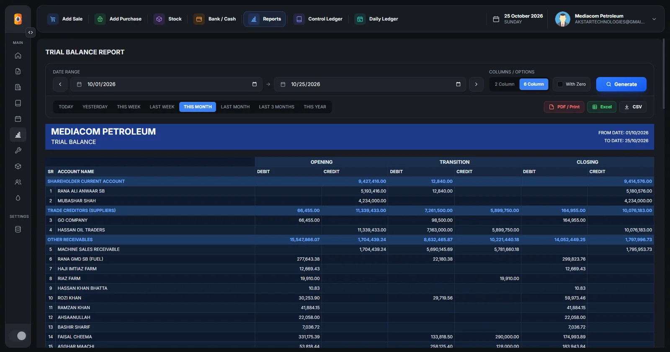The width and height of the screenshot is (670, 352).
Task: Click the avatar picture beside Mediacom Petroleum
Action: tap(562, 19)
